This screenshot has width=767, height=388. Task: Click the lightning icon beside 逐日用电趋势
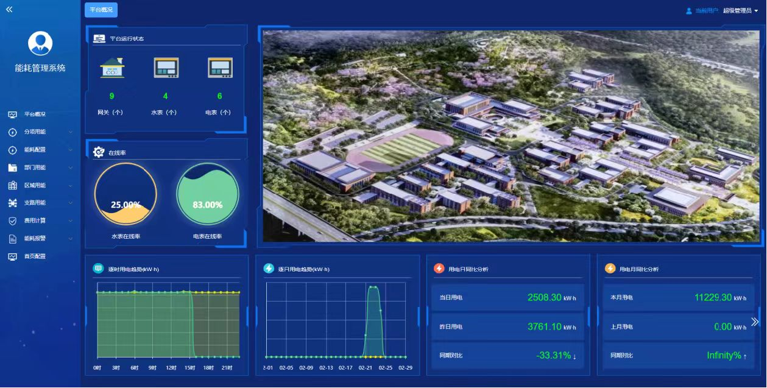tap(269, 269)
